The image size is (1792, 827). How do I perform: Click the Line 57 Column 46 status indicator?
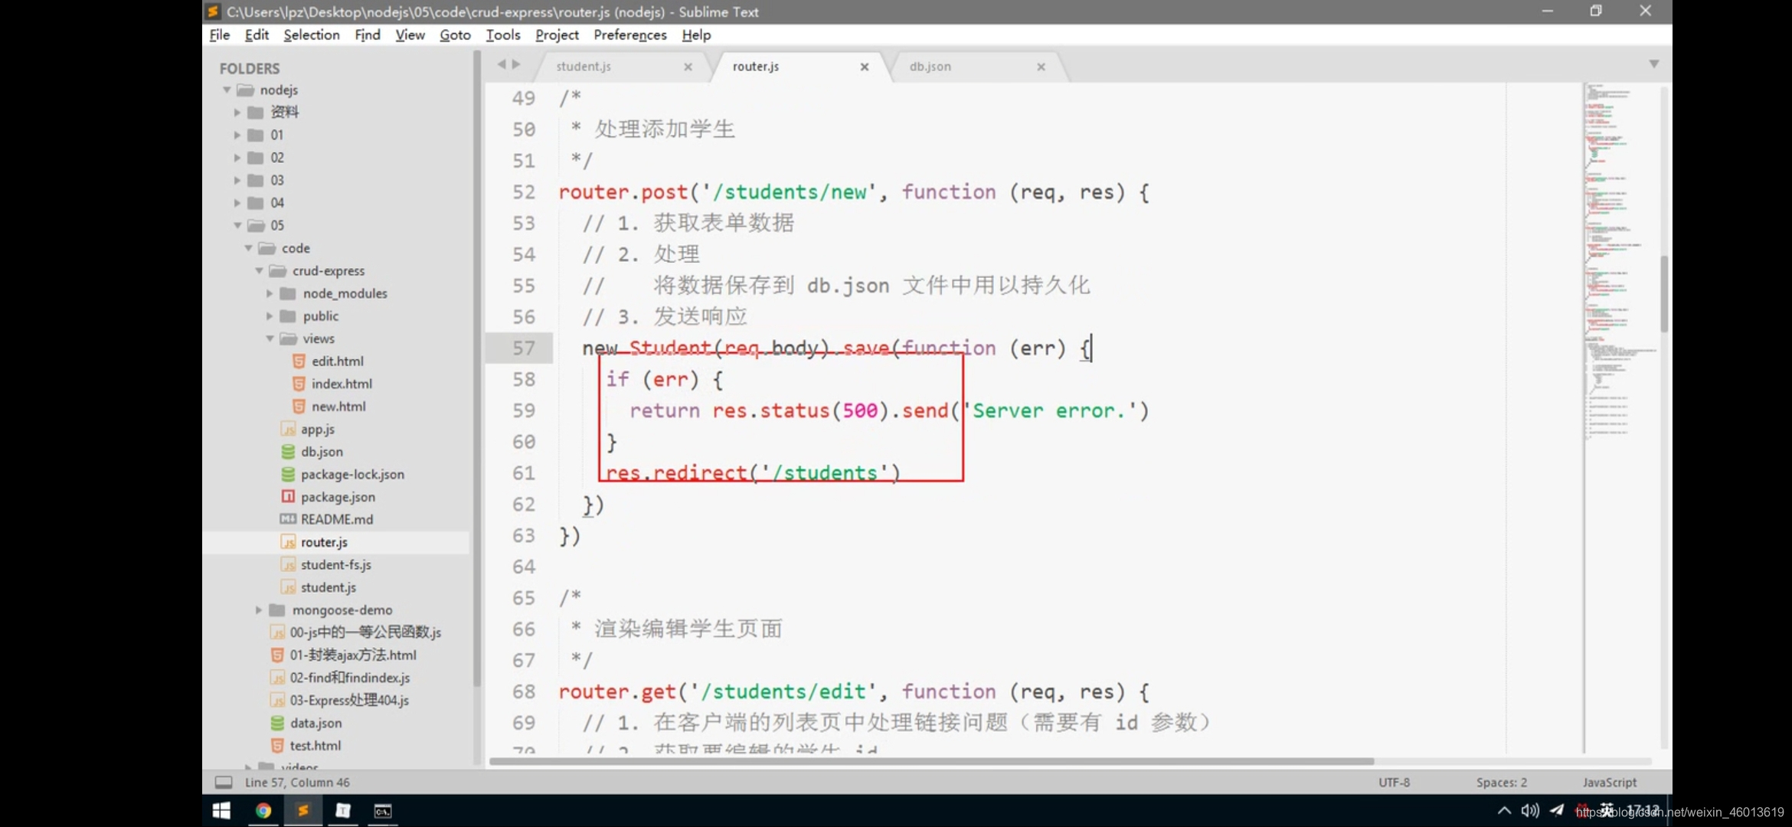(x=297, y=783)
